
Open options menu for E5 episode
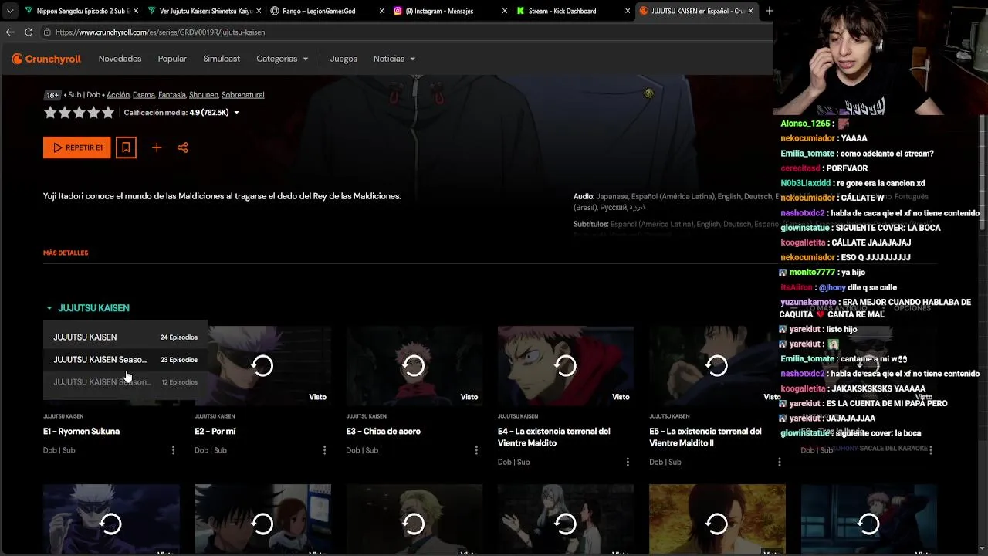tap(779, 462)
